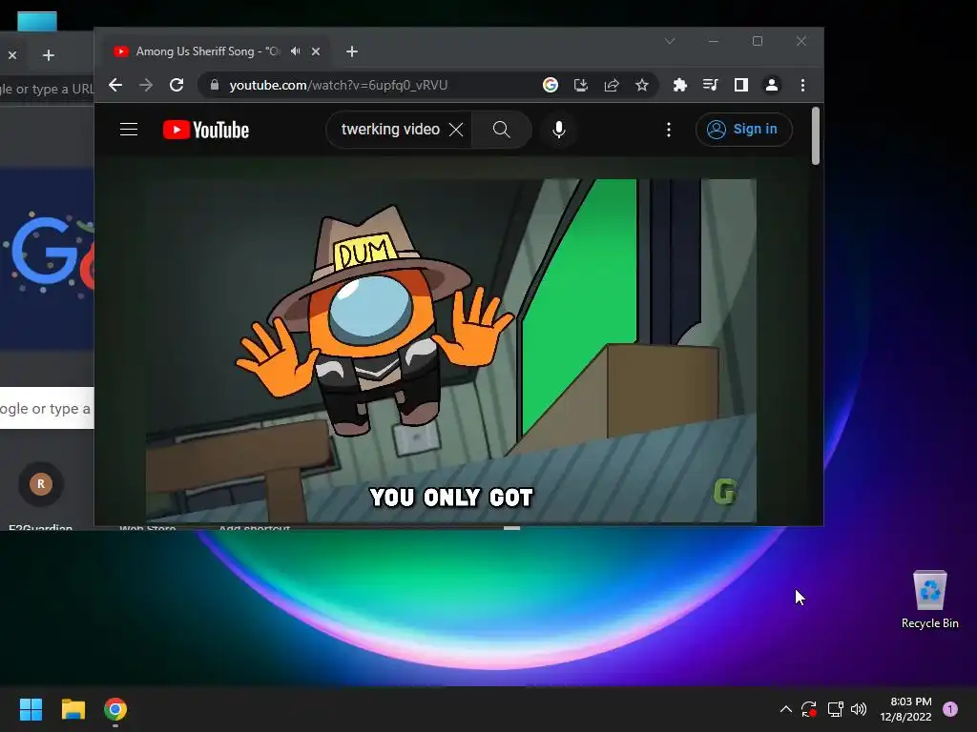Open YouTube settings three-dot menu
The height and width of the screenshot is (732, 977).
pos(669,130)
